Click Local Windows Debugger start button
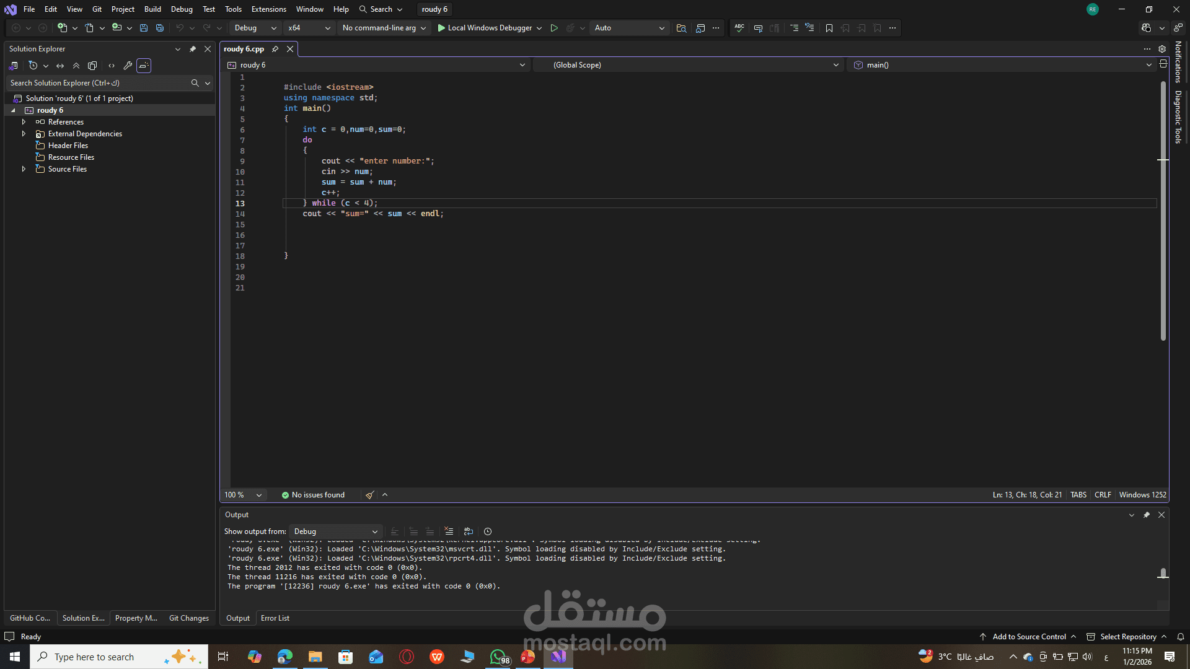 pos(484,28)
